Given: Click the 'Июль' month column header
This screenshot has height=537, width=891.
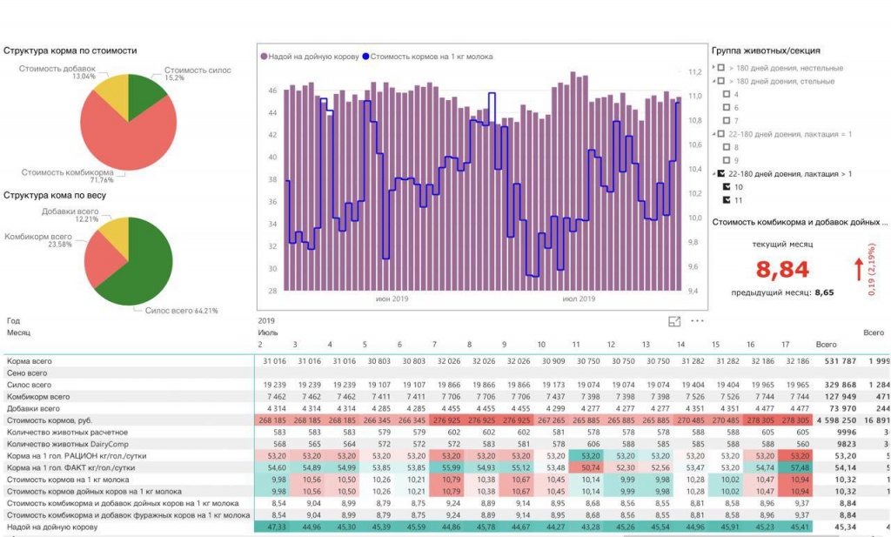Looking at the screenshot, I should pos(268,332).
